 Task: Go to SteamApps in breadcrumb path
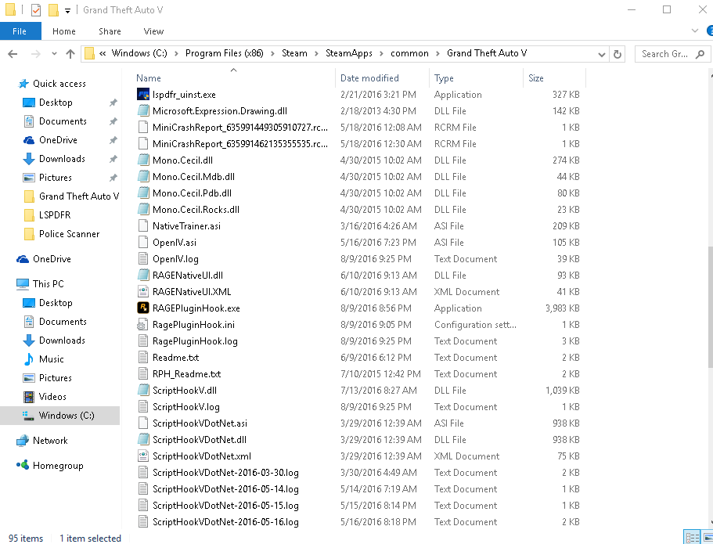point(349,54)
